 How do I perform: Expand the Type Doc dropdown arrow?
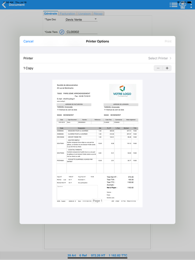pos(95,19)
